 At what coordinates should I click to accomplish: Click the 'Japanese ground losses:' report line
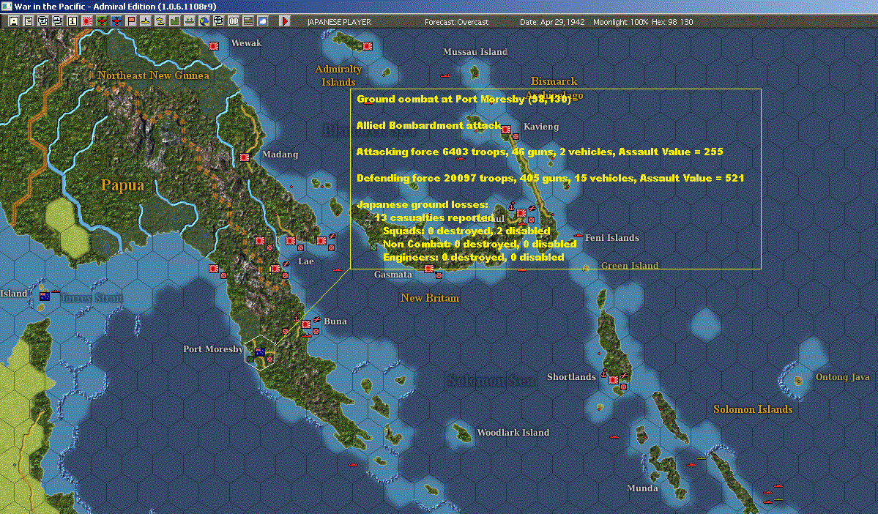coord(423,204)
